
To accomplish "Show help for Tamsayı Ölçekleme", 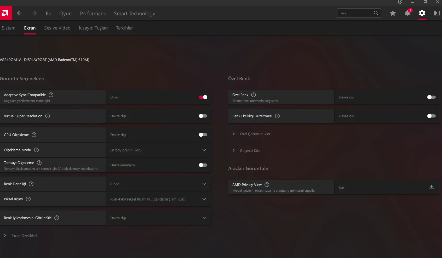I will point(39,163).
